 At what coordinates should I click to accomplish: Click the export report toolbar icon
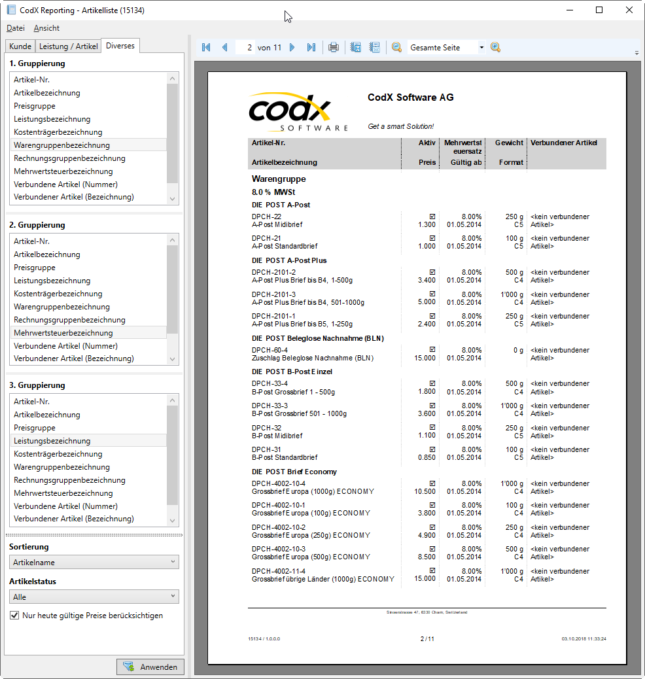(356, 47)
